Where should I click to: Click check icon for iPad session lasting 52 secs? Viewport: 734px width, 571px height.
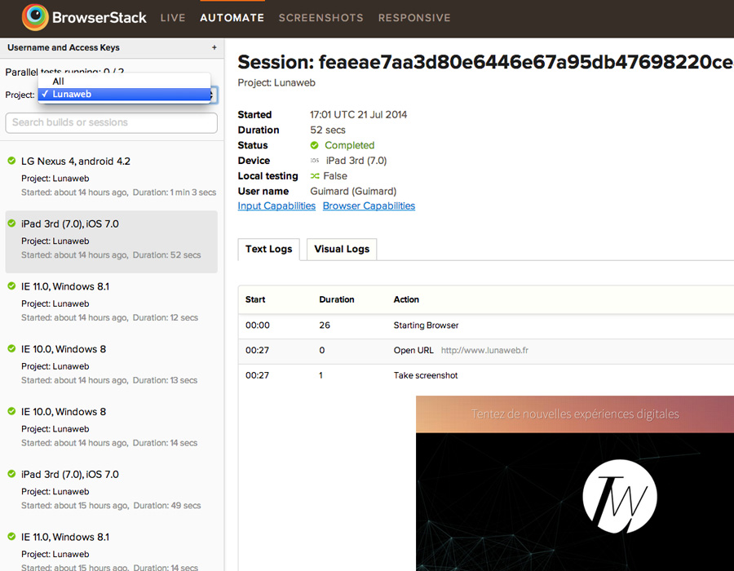point(11,224)
